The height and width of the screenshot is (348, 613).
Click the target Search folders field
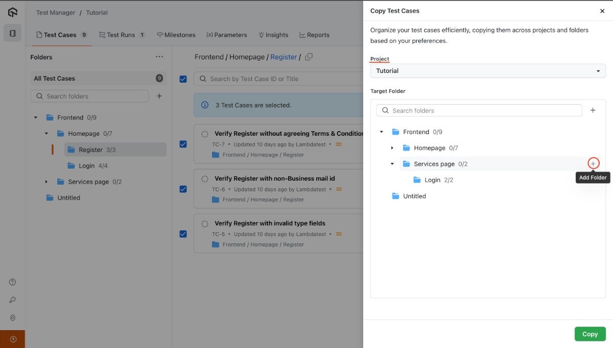[x=480, y=110]
